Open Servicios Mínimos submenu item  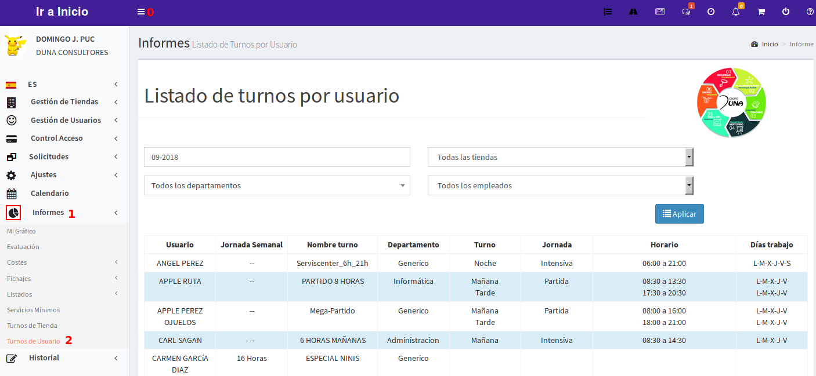[x=33, y=310]
